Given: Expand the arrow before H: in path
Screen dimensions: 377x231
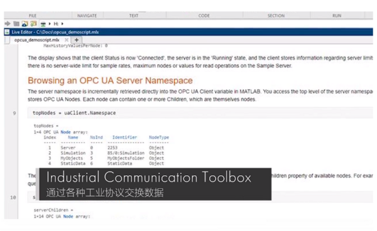Looking at the screenshot, I should pos(50,24).
